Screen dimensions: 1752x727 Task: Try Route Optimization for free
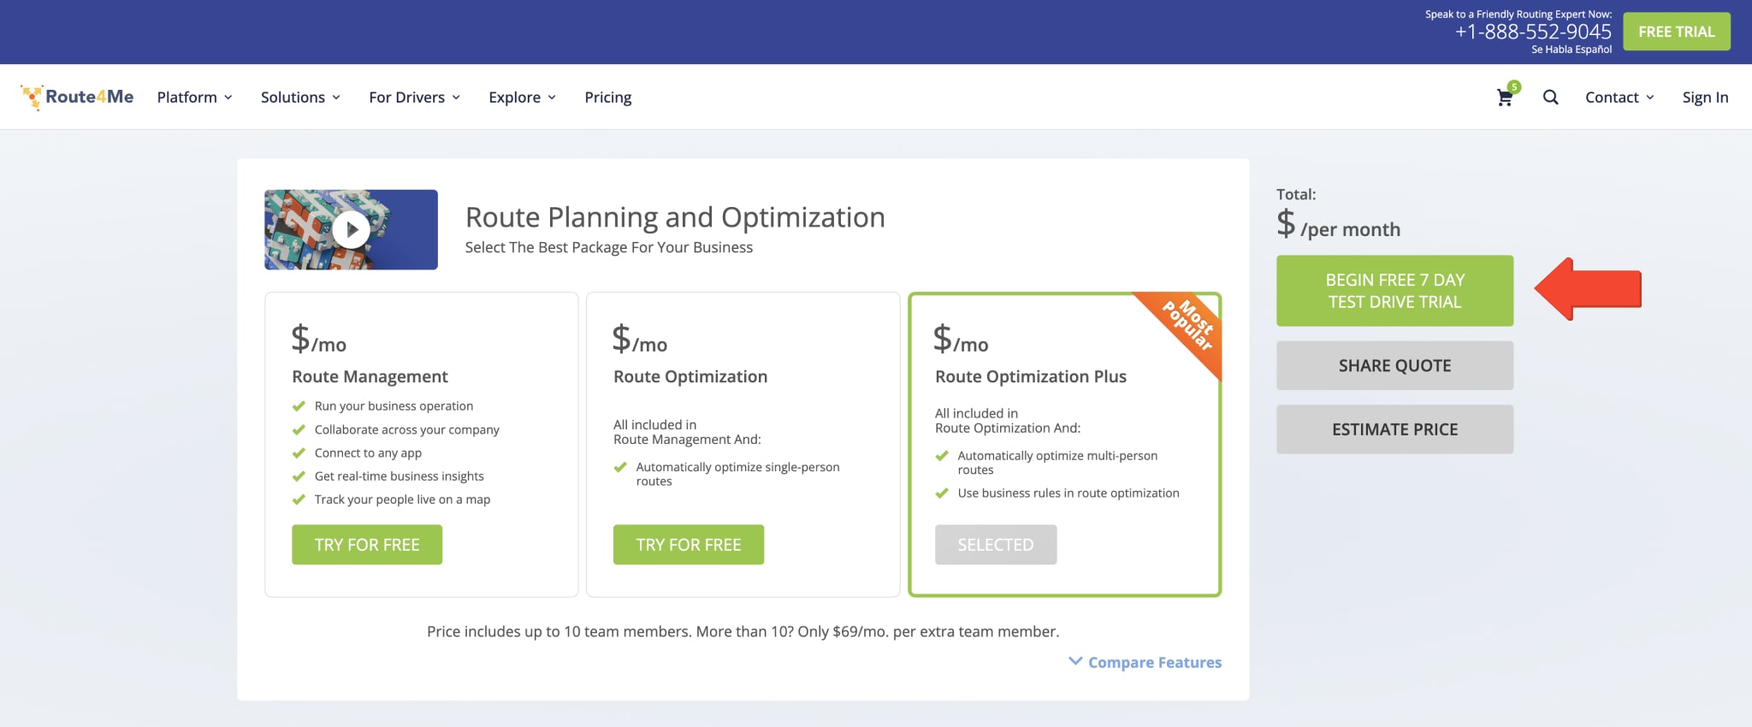(689, 545)
